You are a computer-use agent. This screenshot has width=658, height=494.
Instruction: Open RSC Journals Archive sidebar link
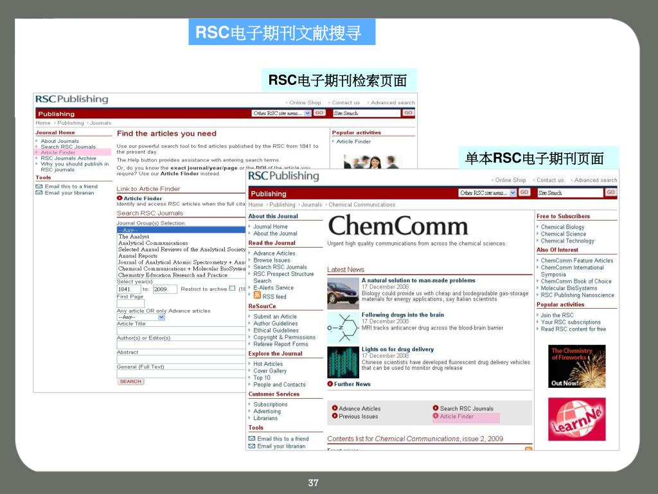(68, 158)
